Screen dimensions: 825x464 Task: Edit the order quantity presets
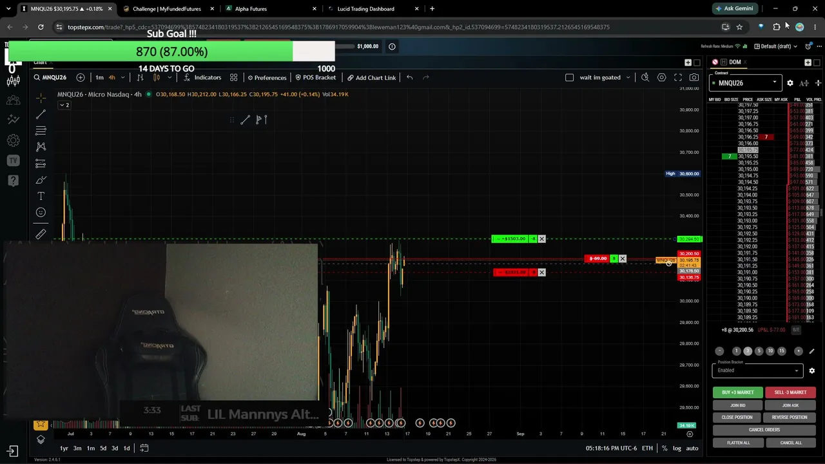[x=811, y=351]
